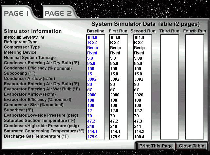Screen dimensions: 210x155
Task: Click the Simulator Information heading
Action: click(x=33, y=31)
